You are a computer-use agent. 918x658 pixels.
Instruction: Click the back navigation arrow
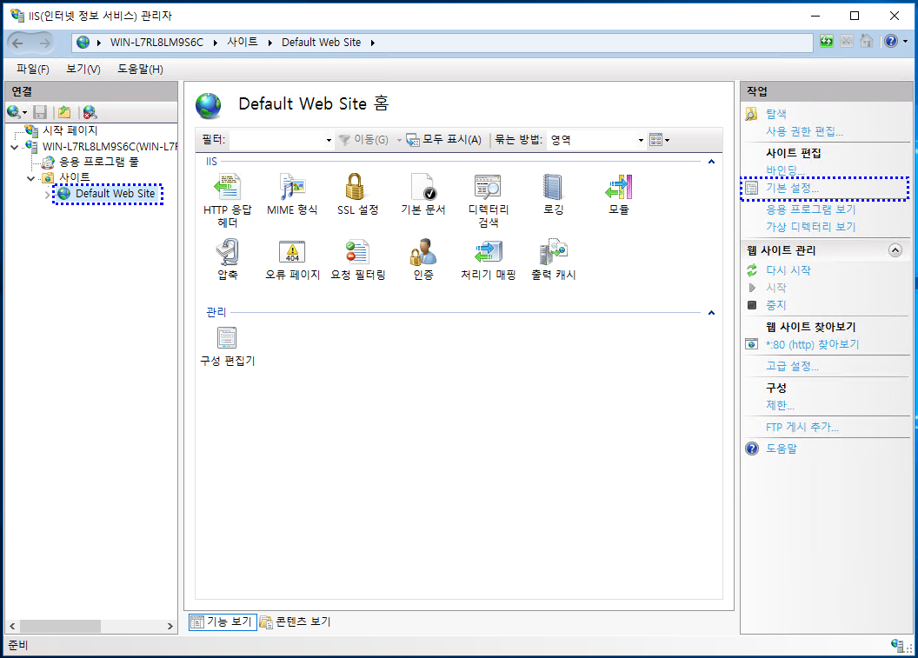17,42
